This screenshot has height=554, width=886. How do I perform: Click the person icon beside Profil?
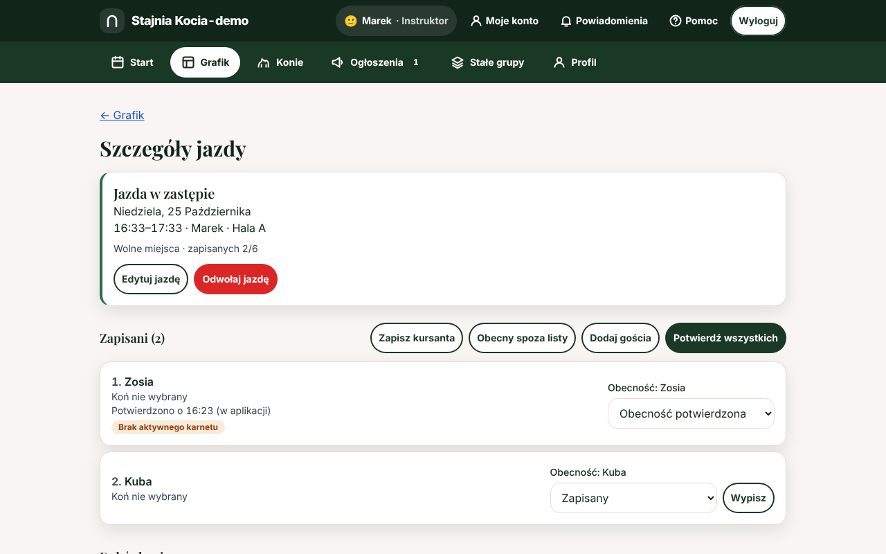(x=559, y=62)
